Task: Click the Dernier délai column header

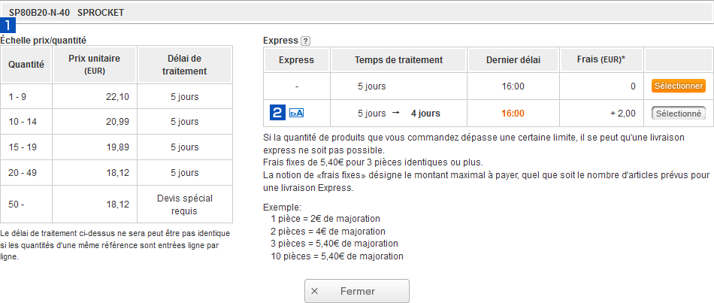Action: [512, 60]
